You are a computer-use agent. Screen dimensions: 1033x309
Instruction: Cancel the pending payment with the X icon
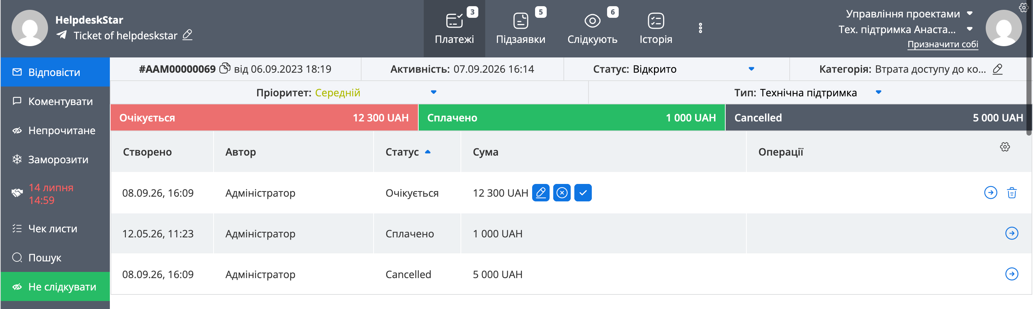562,193
